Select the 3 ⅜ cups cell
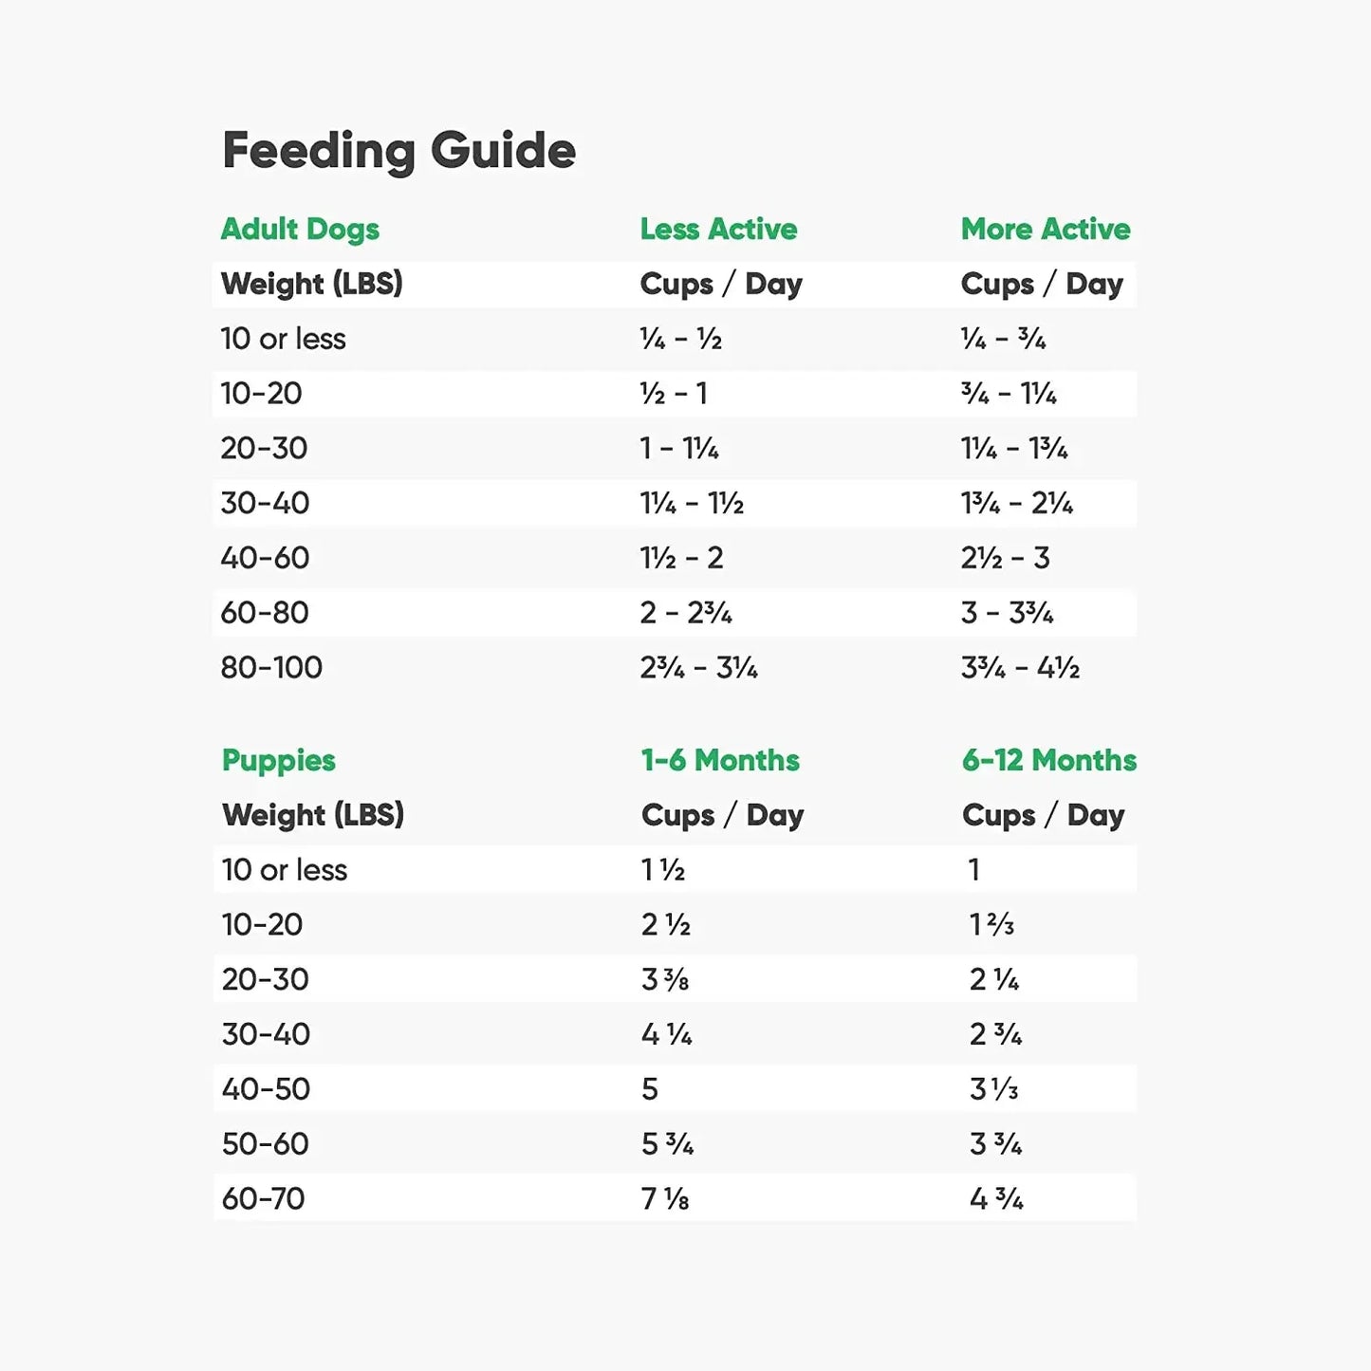Screen dimensions: 1371x1371 665,980
